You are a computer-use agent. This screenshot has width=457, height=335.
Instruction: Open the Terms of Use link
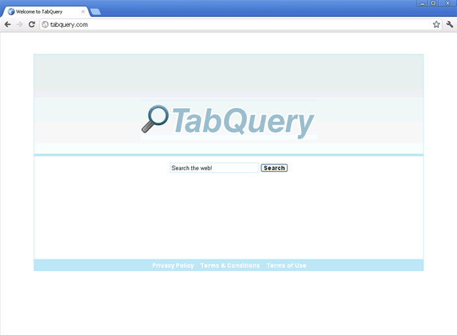click(286, 266)
